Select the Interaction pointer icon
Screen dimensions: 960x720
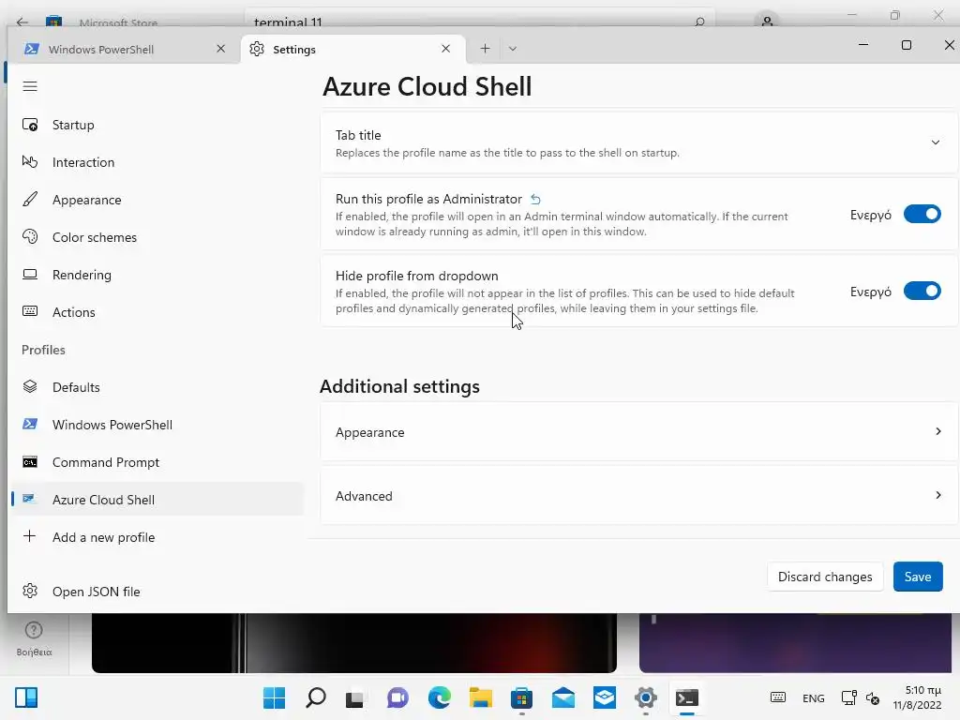coord(30,161)
